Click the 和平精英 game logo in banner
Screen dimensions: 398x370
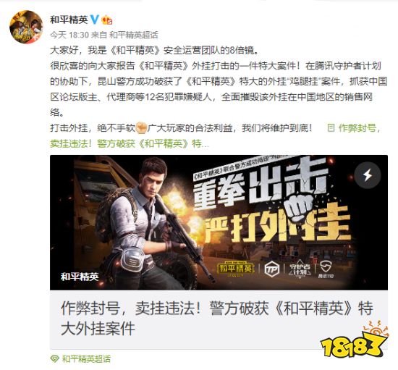(236, 269)
